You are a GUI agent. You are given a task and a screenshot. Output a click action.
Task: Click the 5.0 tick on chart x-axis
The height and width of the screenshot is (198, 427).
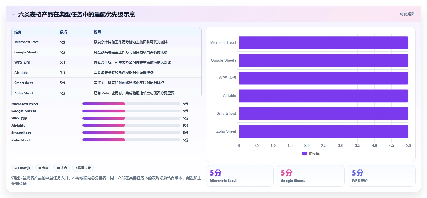coord(408,145)
